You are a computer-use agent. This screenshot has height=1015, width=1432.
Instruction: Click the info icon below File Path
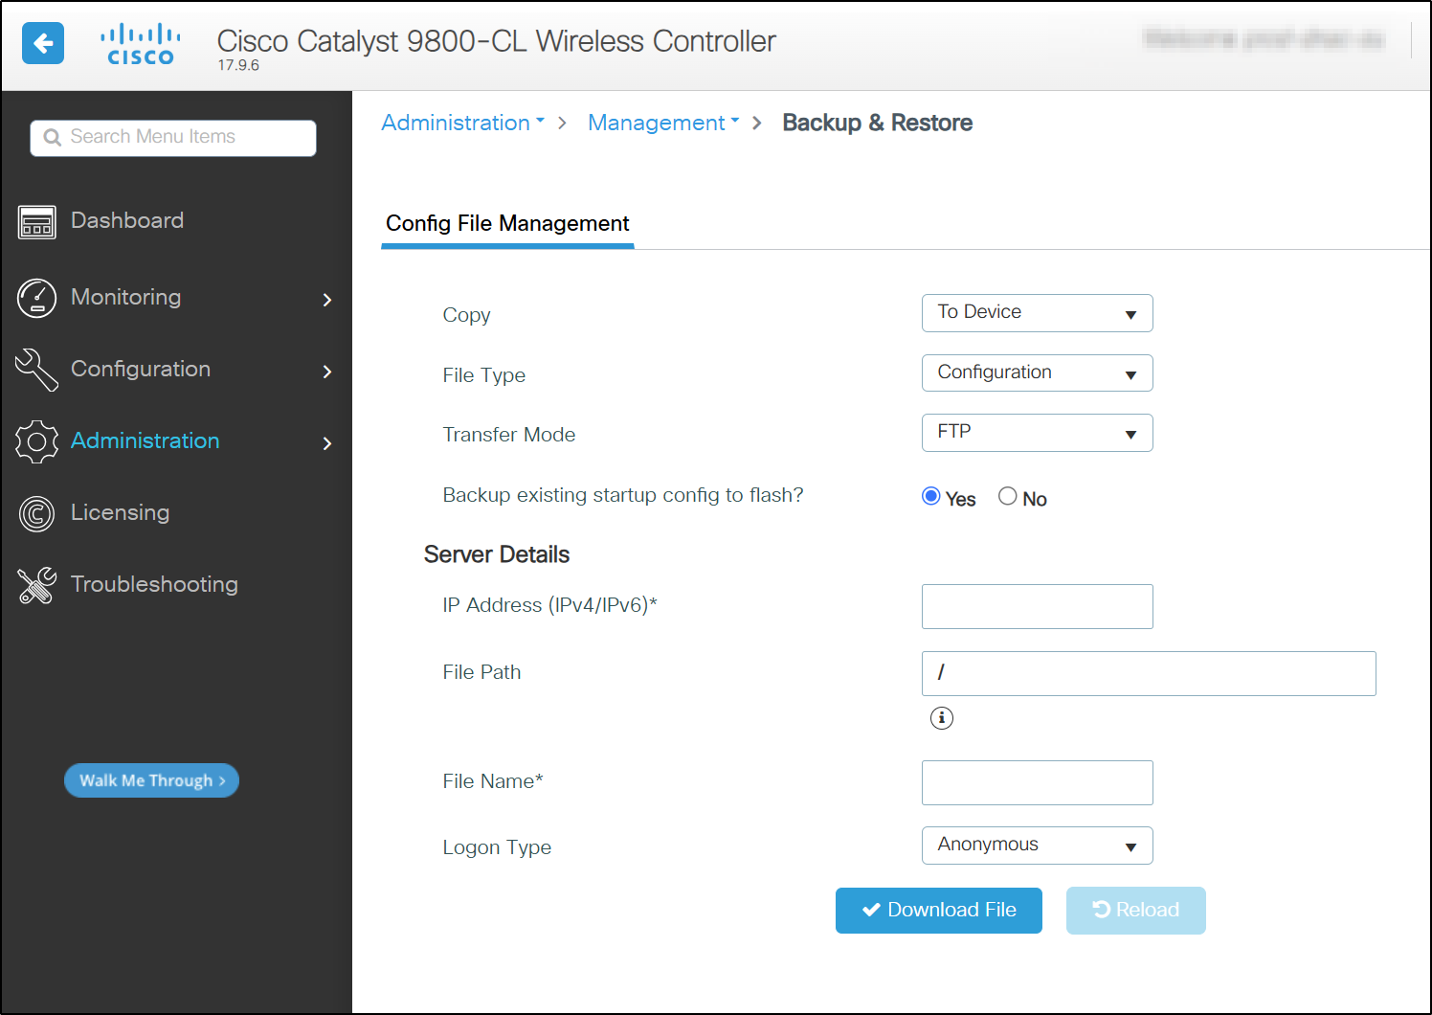pyautogui.click(x=941, y=718)
